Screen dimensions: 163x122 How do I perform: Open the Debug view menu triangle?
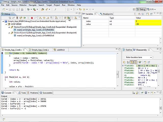[x=79, y=17]
